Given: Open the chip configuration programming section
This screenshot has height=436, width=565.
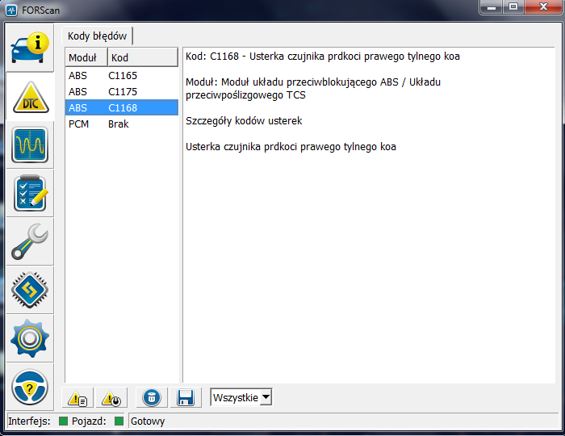Looking at the screenshot, I should (30, 290).
